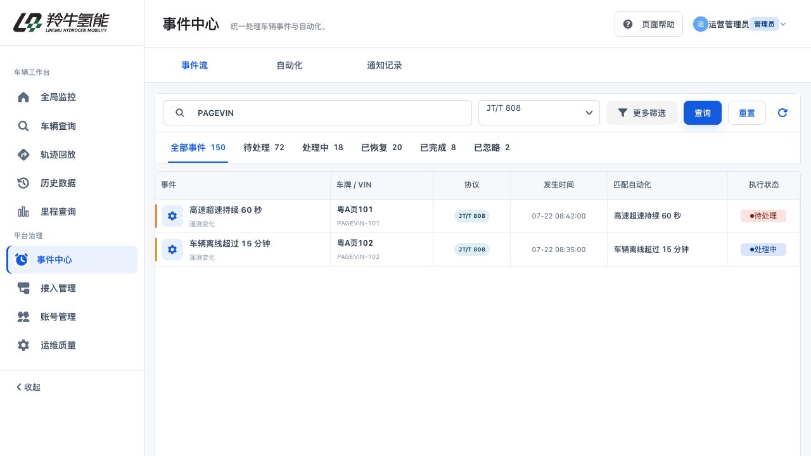Filter by 已恢复 20 events
The height and width of the screenshot is (456, 811).
[381, 148]
